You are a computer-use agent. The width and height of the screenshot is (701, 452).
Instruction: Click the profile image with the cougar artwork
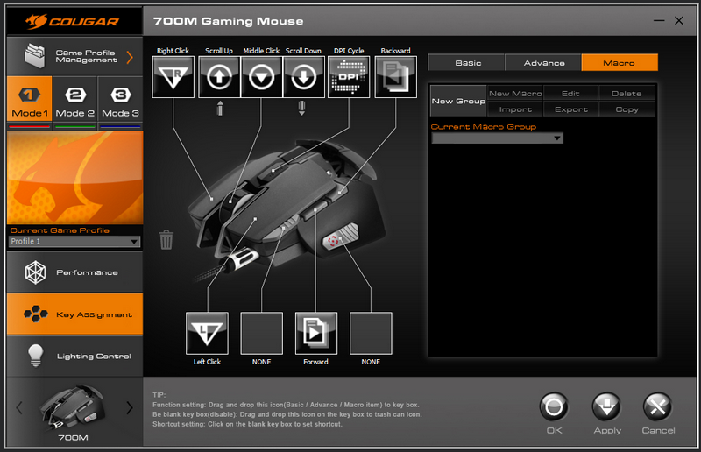[74, 178]
